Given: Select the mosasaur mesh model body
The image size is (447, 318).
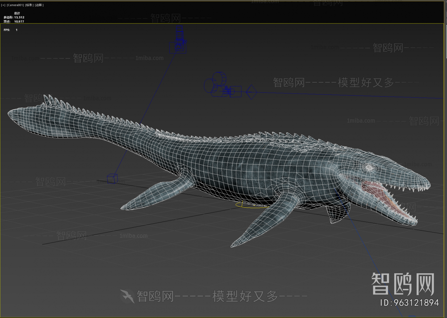Looking at the screenshot, I should (237, 168).
